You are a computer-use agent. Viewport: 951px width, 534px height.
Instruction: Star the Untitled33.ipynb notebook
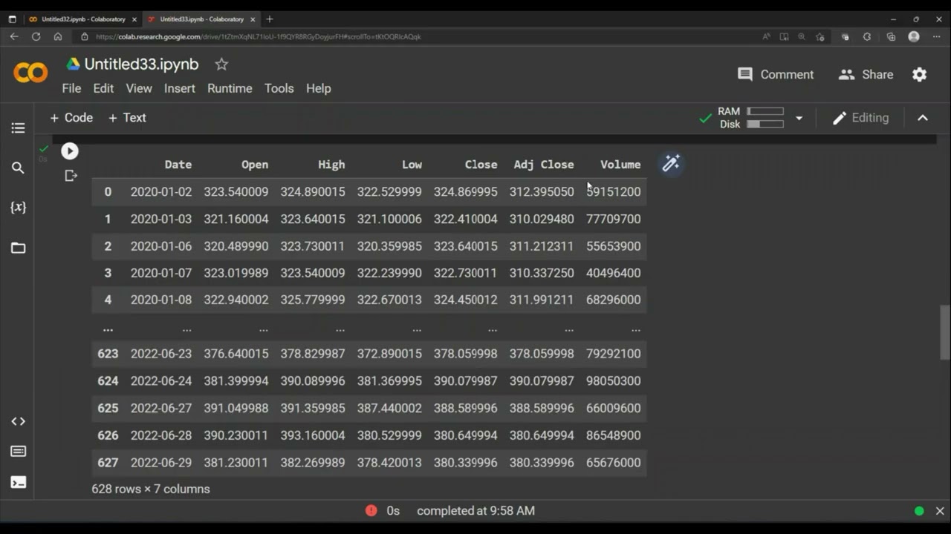click(x=221, y=65)
